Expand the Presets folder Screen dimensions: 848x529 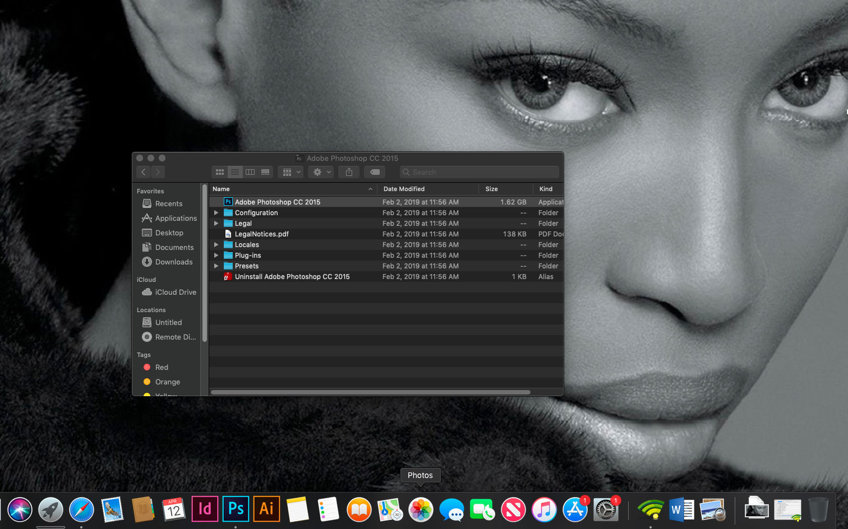(216, 266)
